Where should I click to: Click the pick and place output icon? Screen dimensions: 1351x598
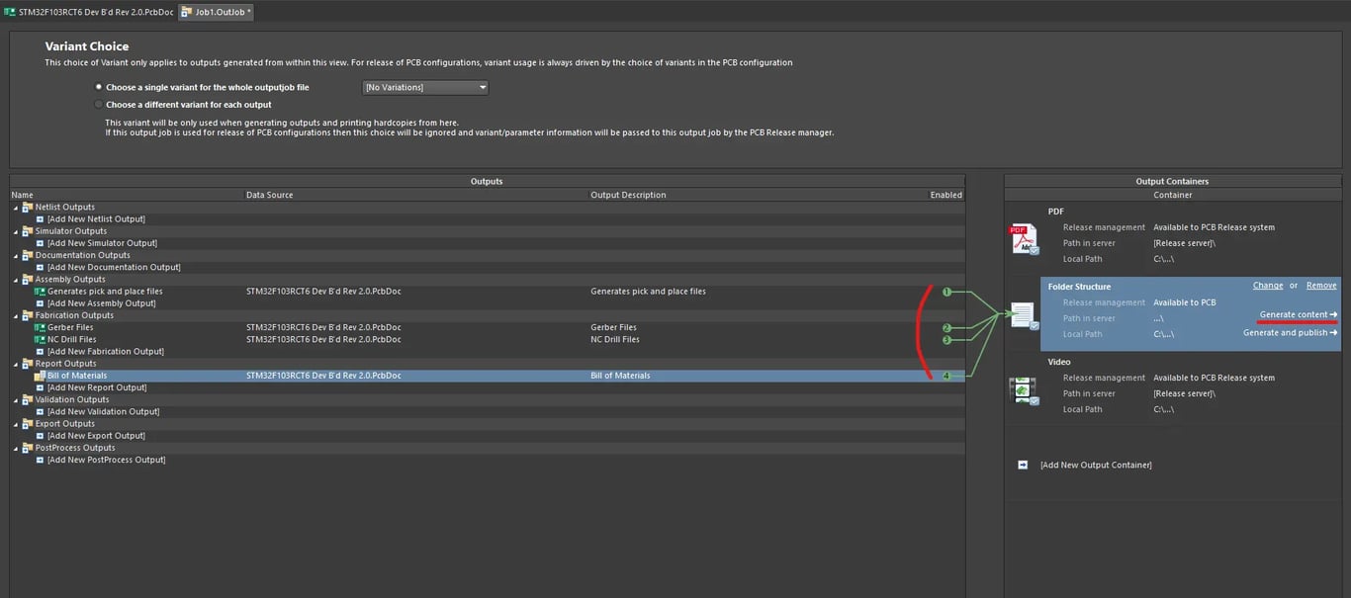[x=40, y=292]
